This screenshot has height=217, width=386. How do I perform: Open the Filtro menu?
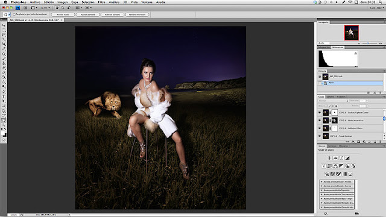pos(101,2)
